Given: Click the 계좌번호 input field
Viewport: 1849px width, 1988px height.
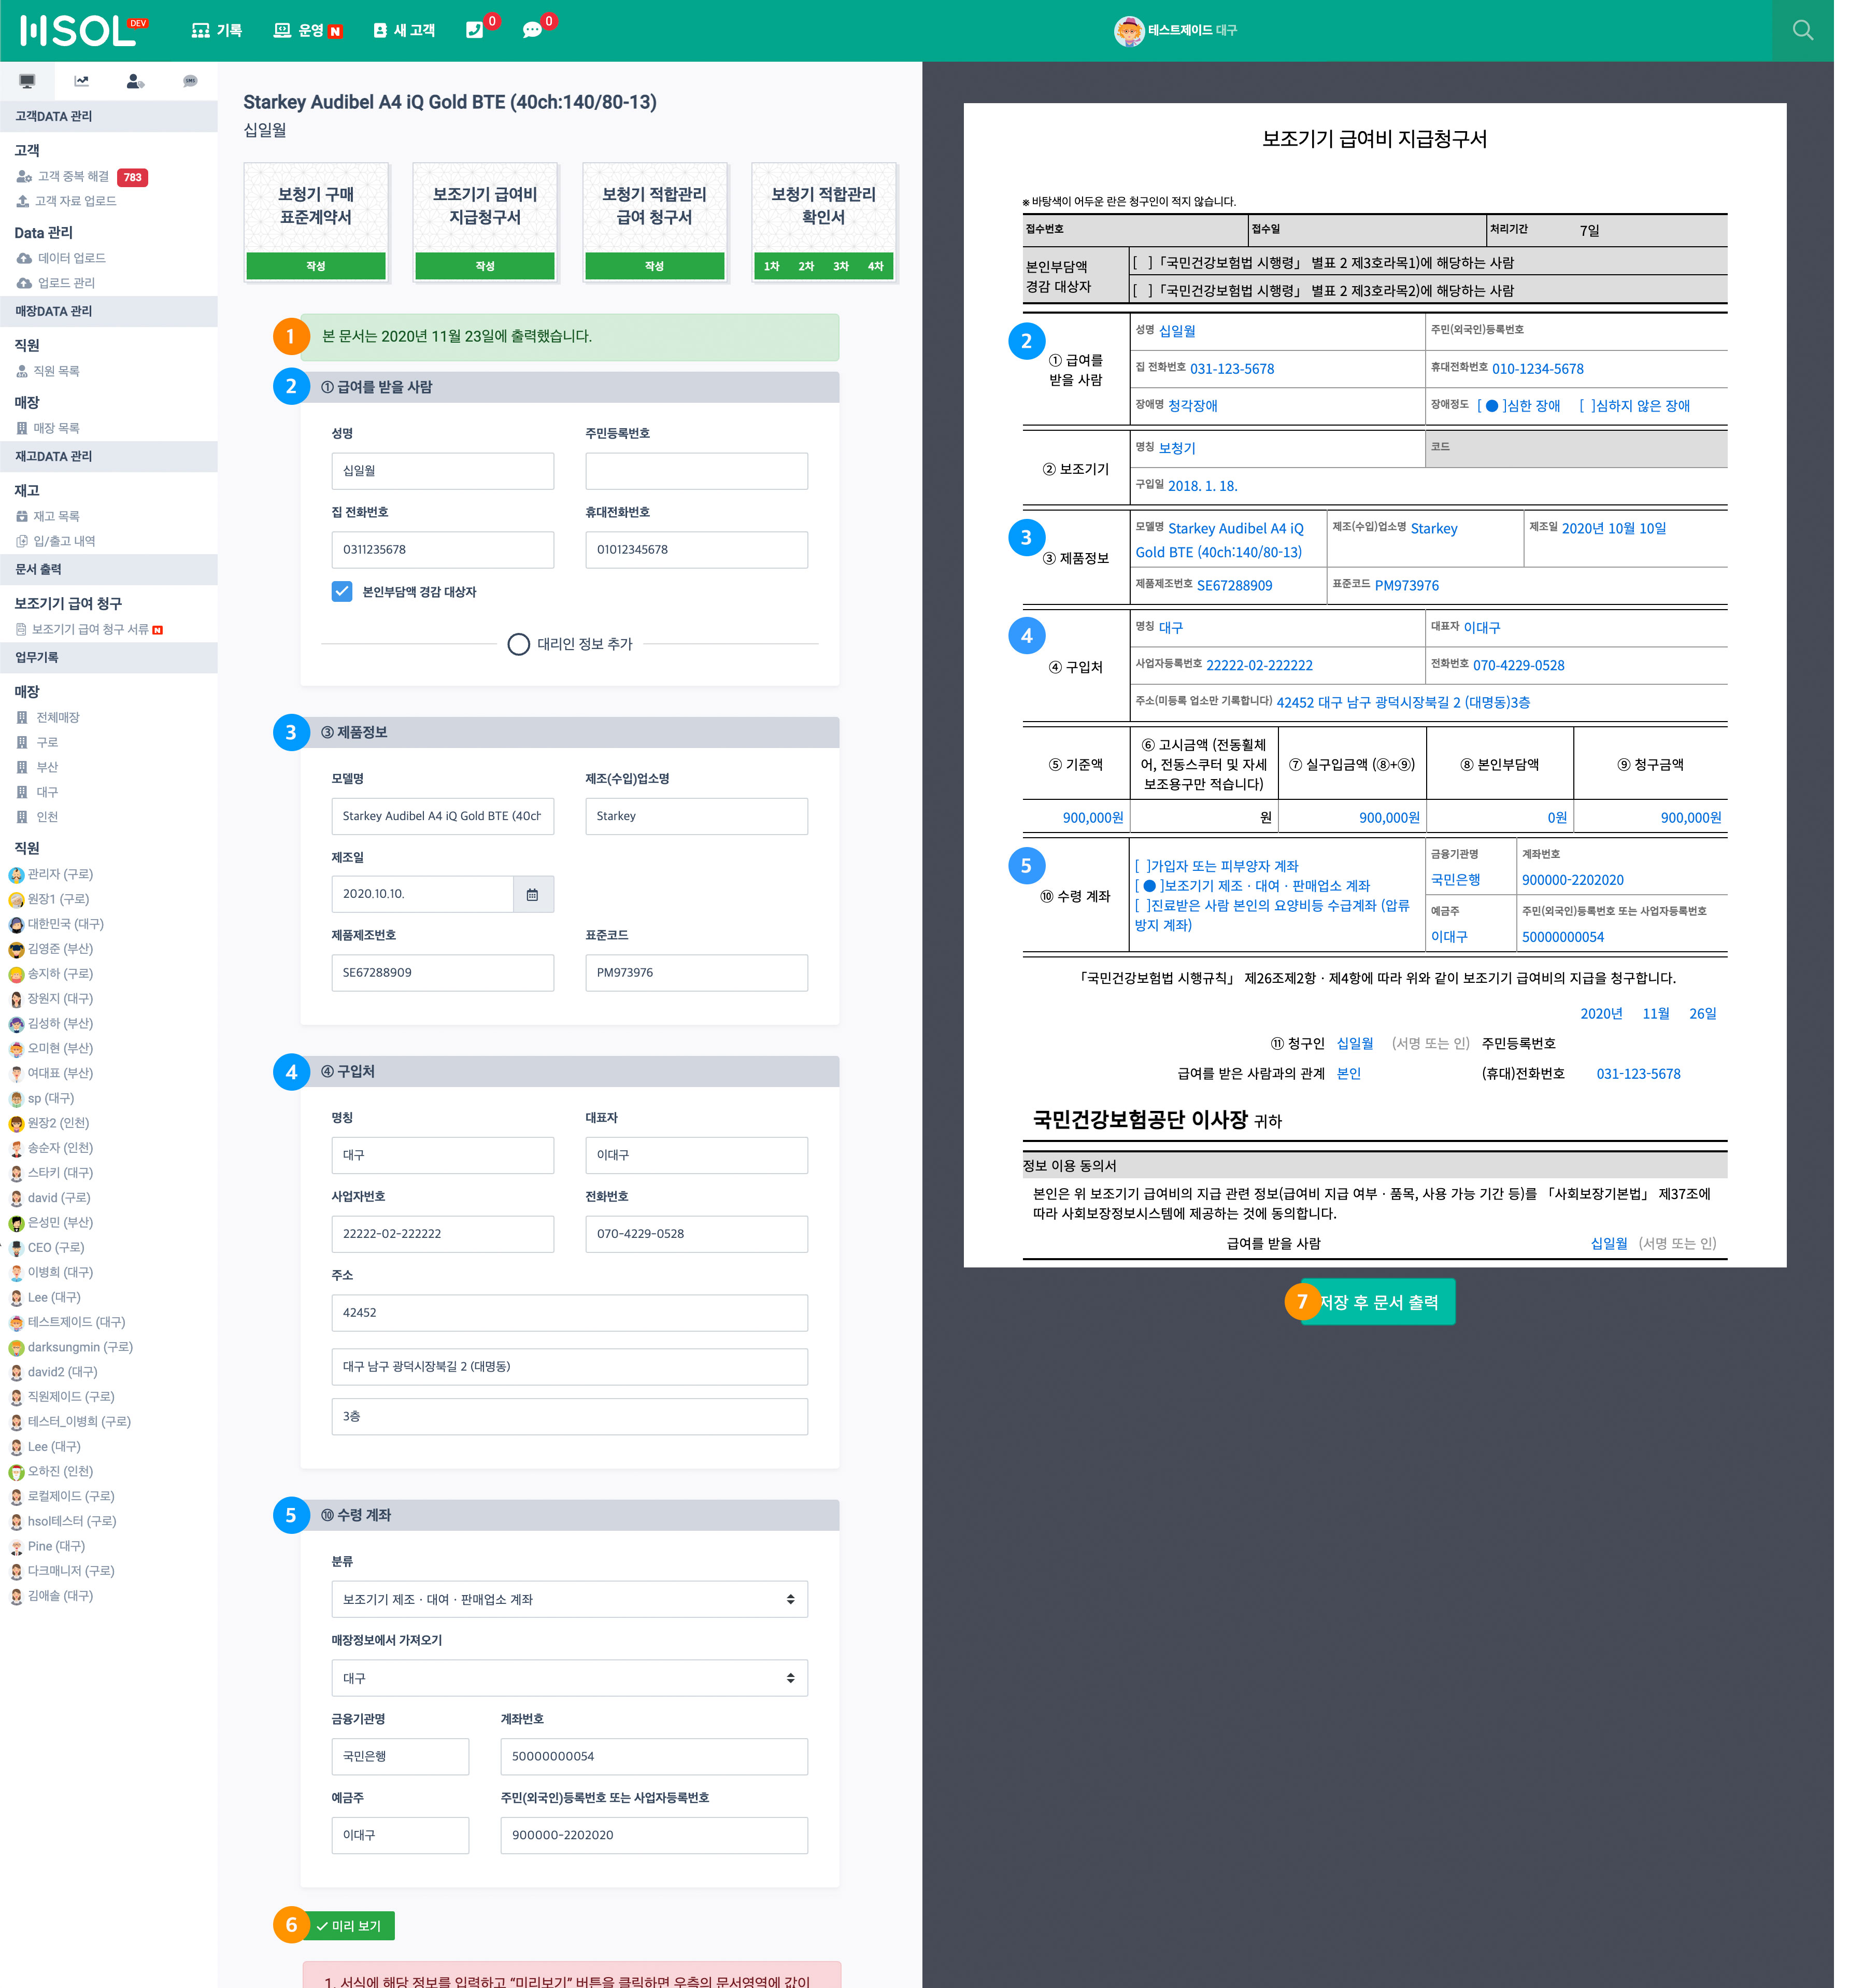Looking at the screenshot, I should (653, 1756).
